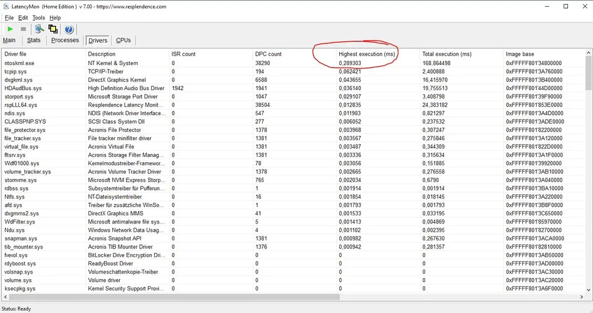
Task: Select the fltsrv.sys row
Action: pos(293,155)
